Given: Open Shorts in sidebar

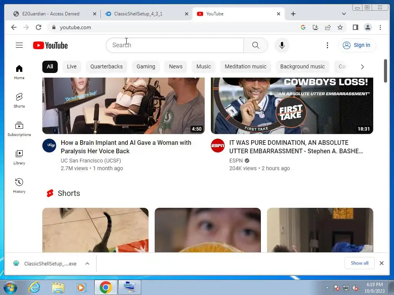Looking at the screenshot, I should click(19, 100).
